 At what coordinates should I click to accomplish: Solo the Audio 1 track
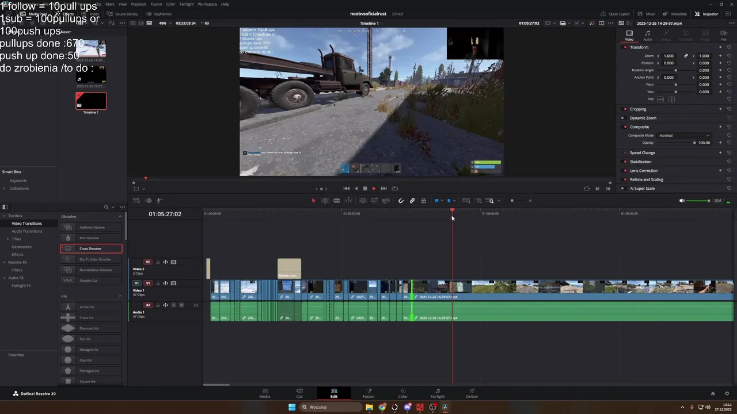[x=174, y=305]
